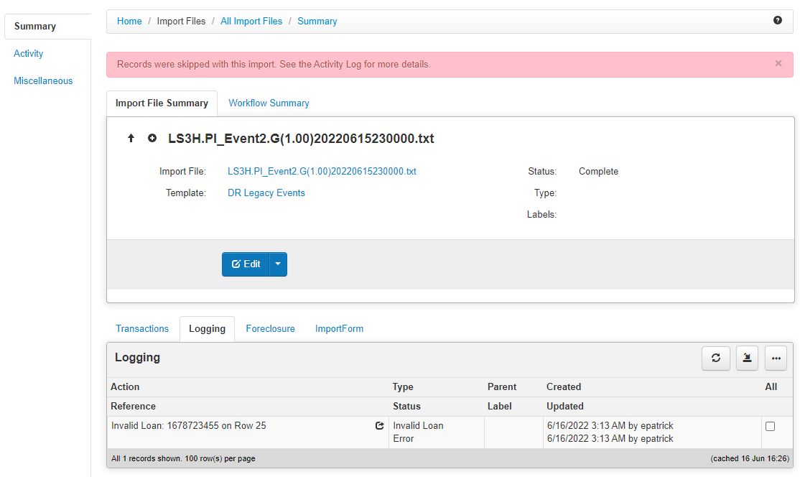
Task: Switch to the Workflow Summary tab
Action: (269, 103)
